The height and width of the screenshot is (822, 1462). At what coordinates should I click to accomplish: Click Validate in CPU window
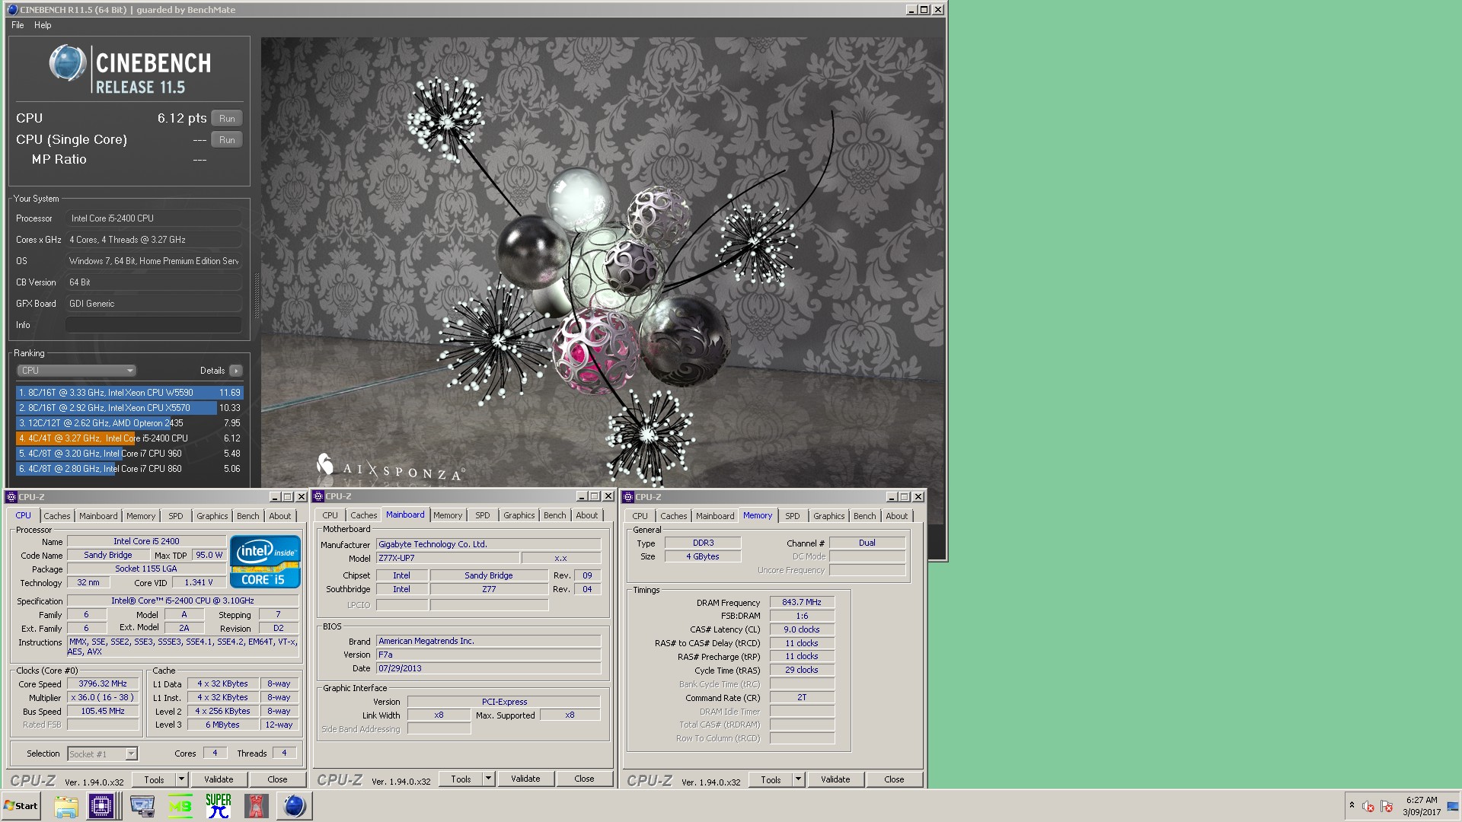219,780
